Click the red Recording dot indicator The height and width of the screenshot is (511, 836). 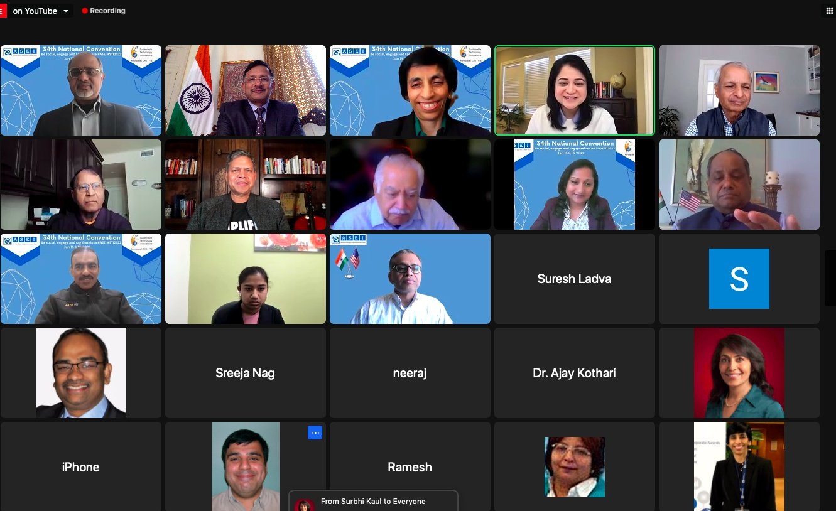[x=85, y=11]
